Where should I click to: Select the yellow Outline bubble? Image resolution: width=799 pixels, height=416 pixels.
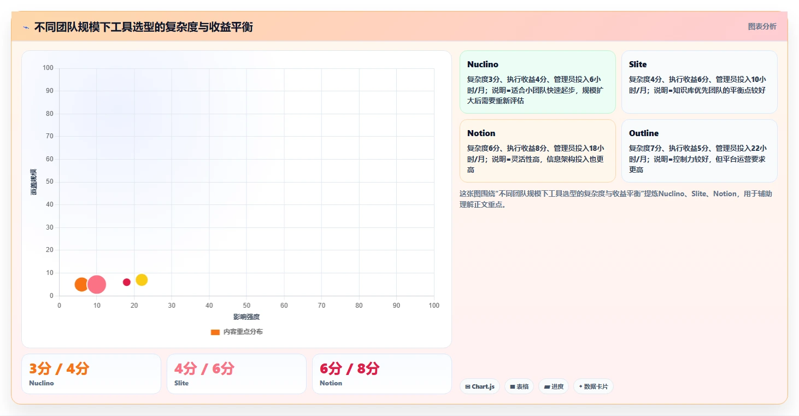click(x=142, y=280)
